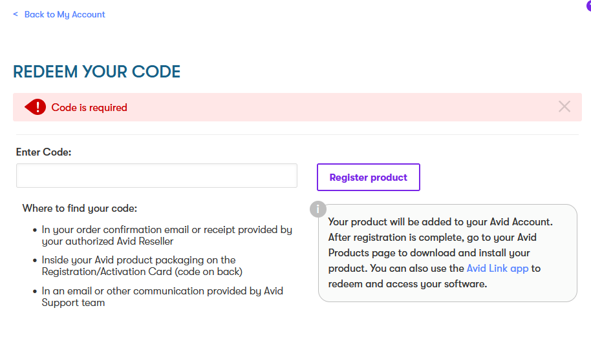The width and height of the screenshot is (591, 337).
Task: Click the back chevron arrow icon
Action: [x=16, y=14]
